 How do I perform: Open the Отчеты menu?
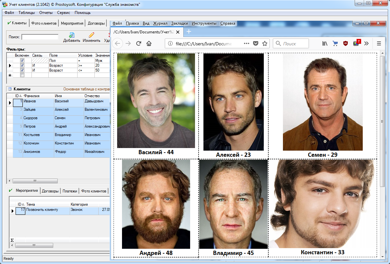point(46,13)
